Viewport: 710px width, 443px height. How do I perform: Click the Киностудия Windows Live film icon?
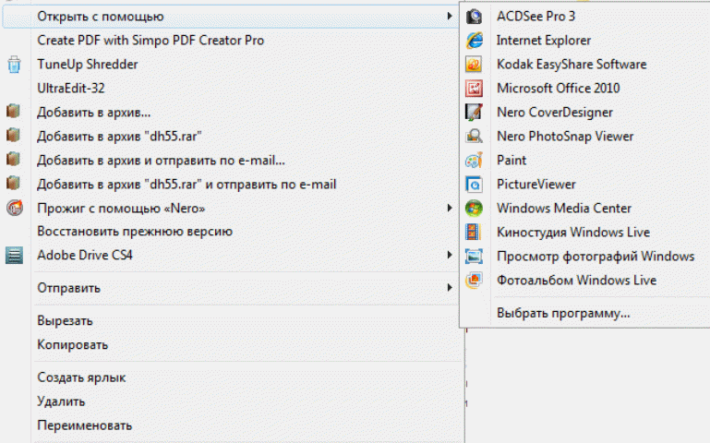[x=474, y=233]
